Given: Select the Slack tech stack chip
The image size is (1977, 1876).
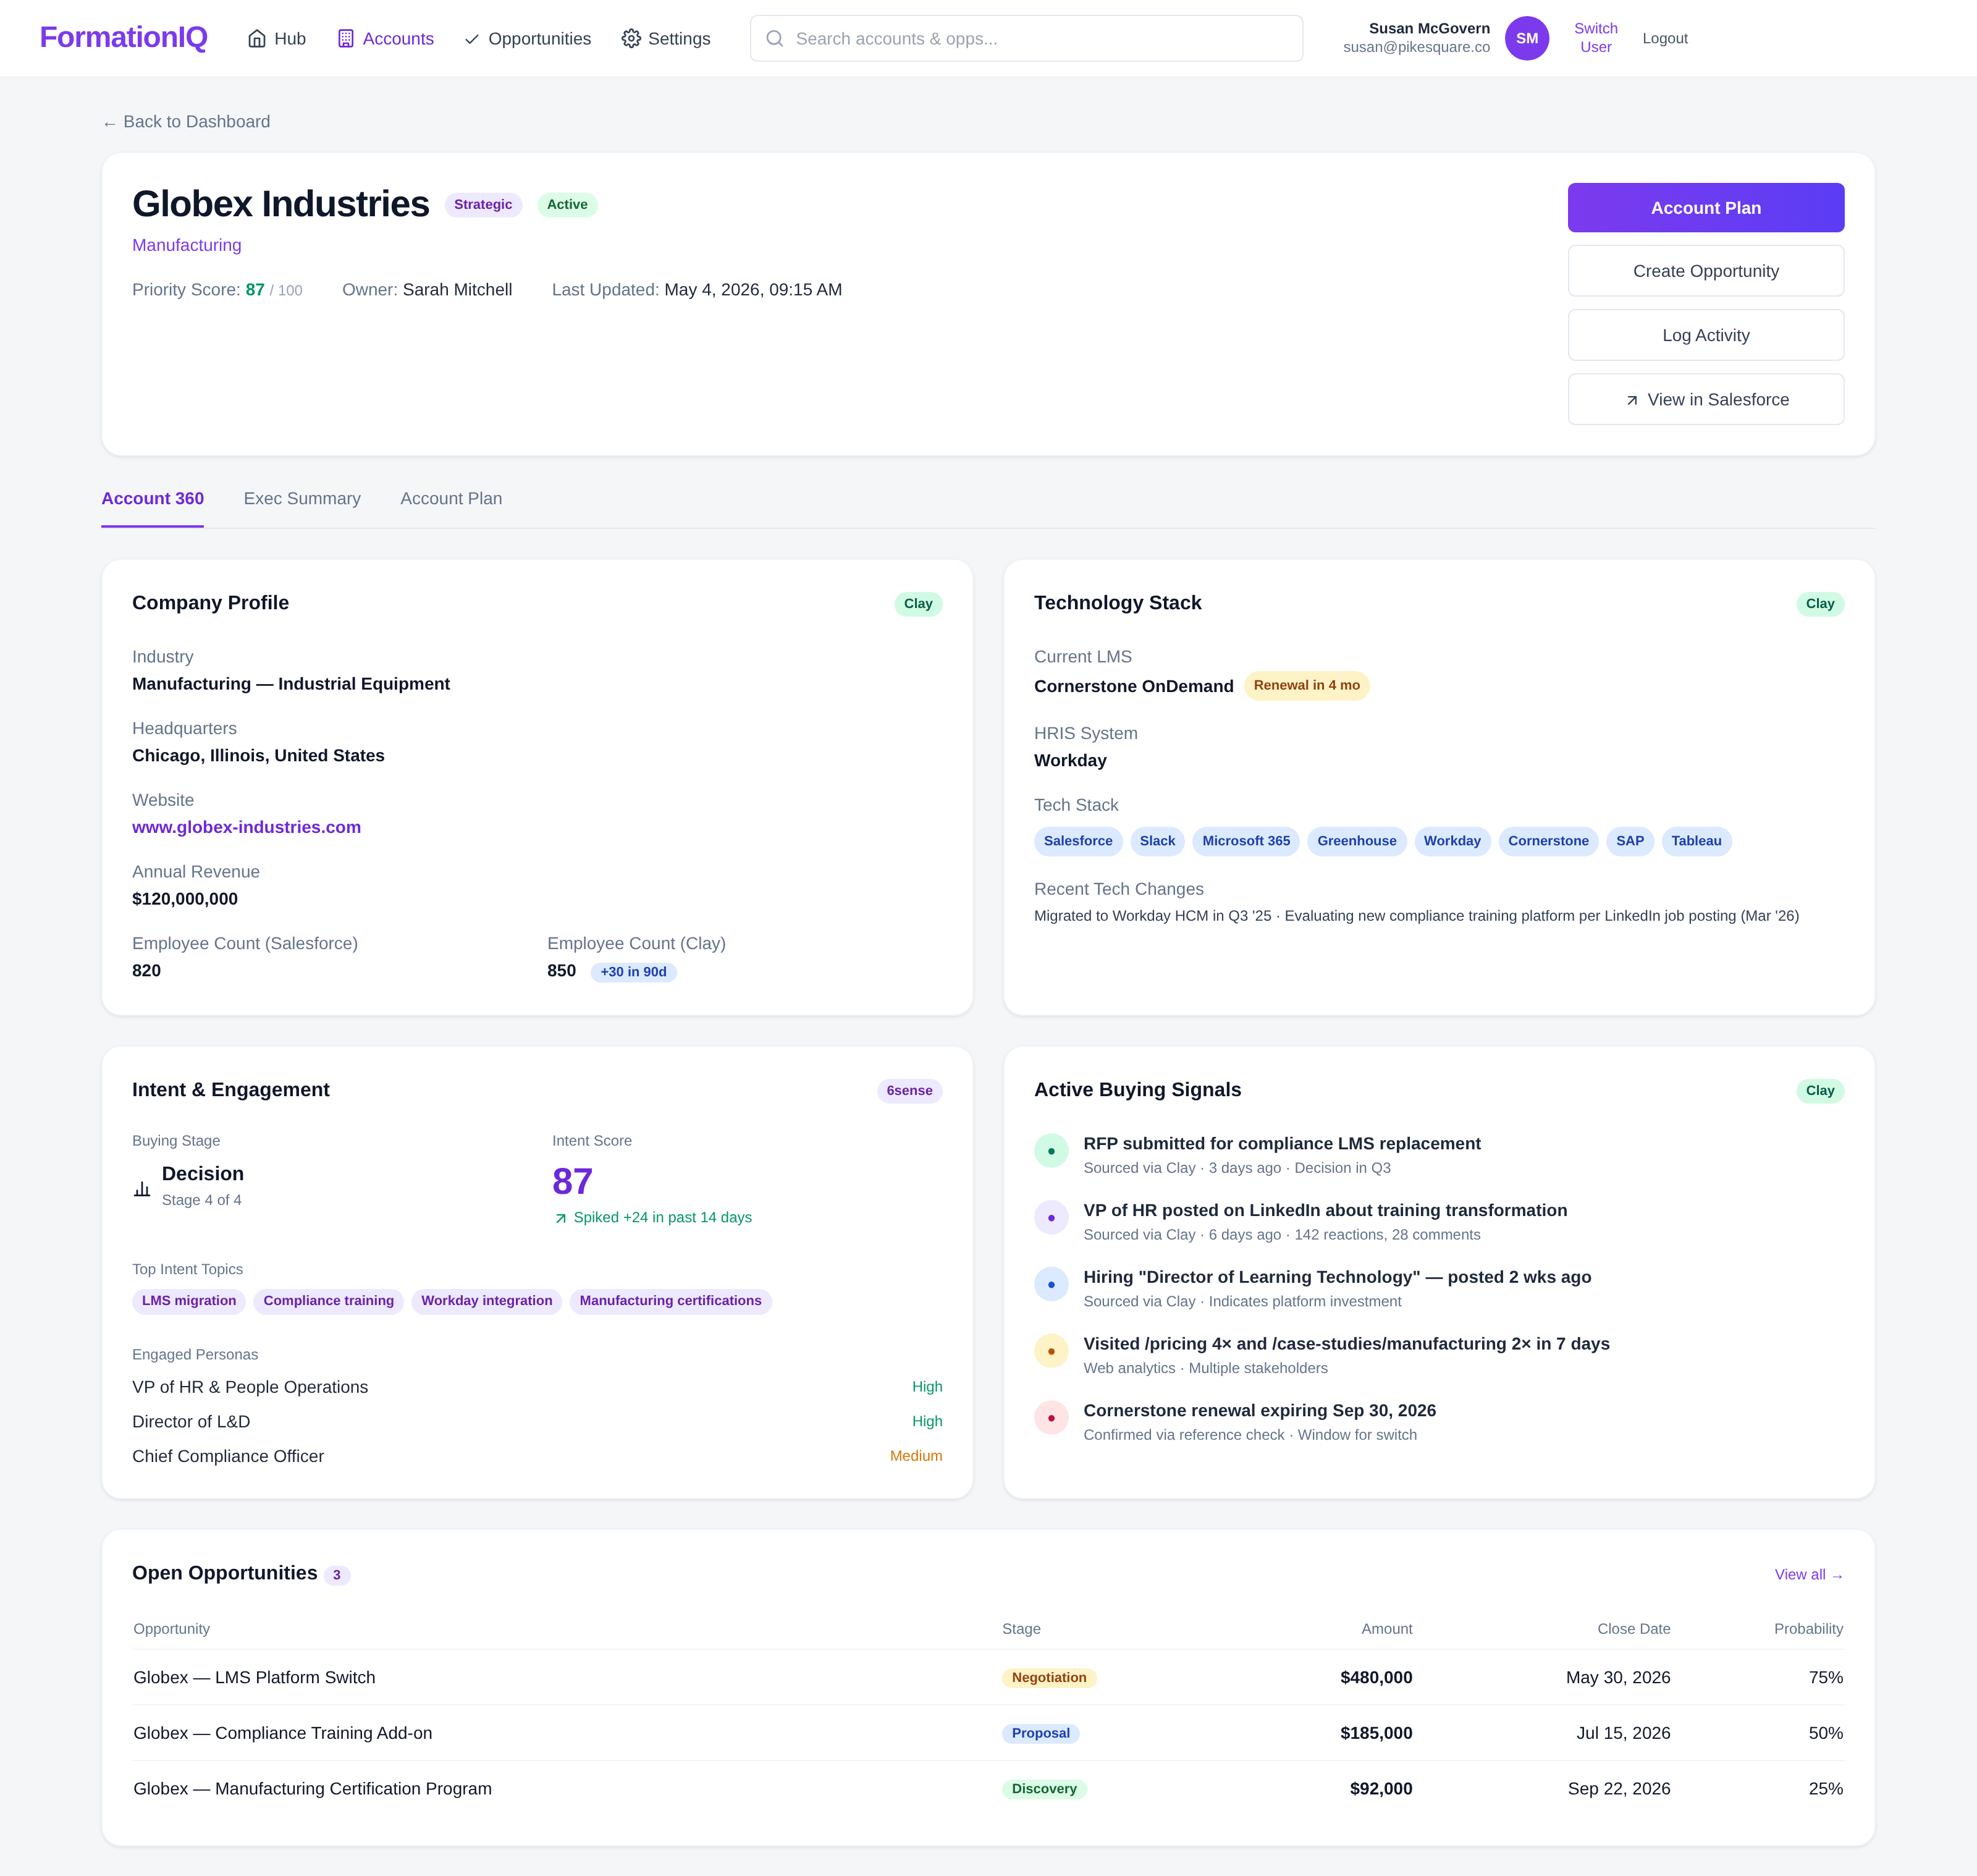Looking at the screenshot, I should [1157, 841].
